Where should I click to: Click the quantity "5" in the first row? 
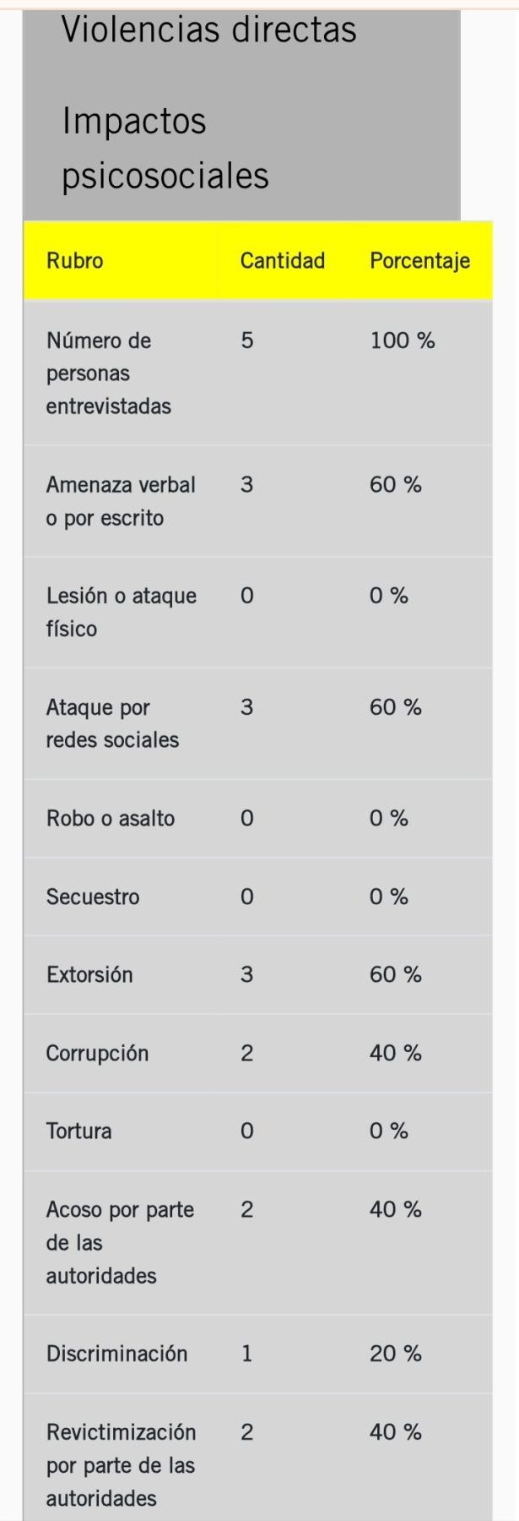pos(247,341)
